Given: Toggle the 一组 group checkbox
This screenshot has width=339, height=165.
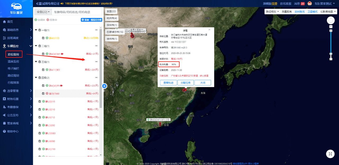Looking at the screenshot, I should click(40, 30).
